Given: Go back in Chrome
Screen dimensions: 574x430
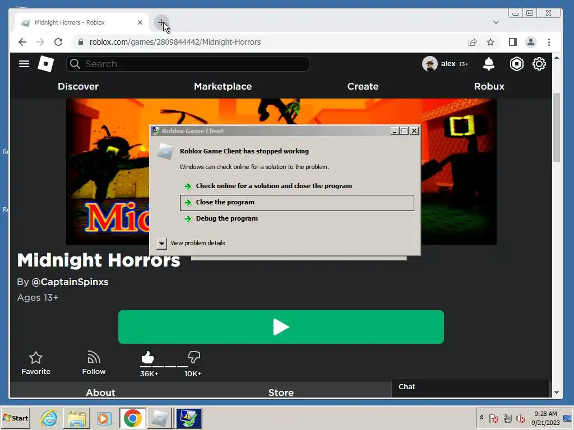Looking at the screenshot, I should tap(22, 42).
